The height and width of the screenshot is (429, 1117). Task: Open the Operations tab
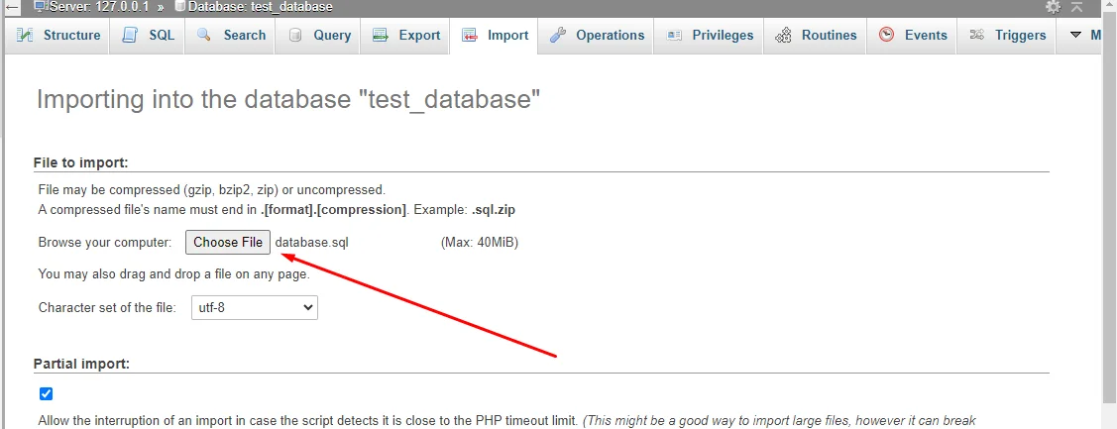pyautogui.click(x=598, y=36)
